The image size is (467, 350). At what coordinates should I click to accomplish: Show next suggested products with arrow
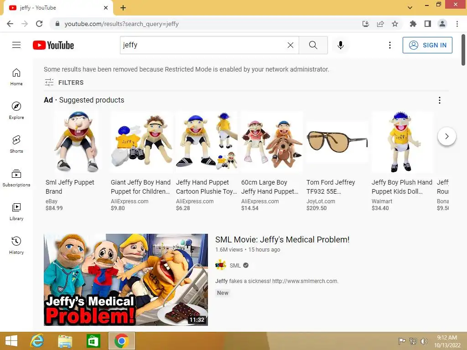coord(447,136)
